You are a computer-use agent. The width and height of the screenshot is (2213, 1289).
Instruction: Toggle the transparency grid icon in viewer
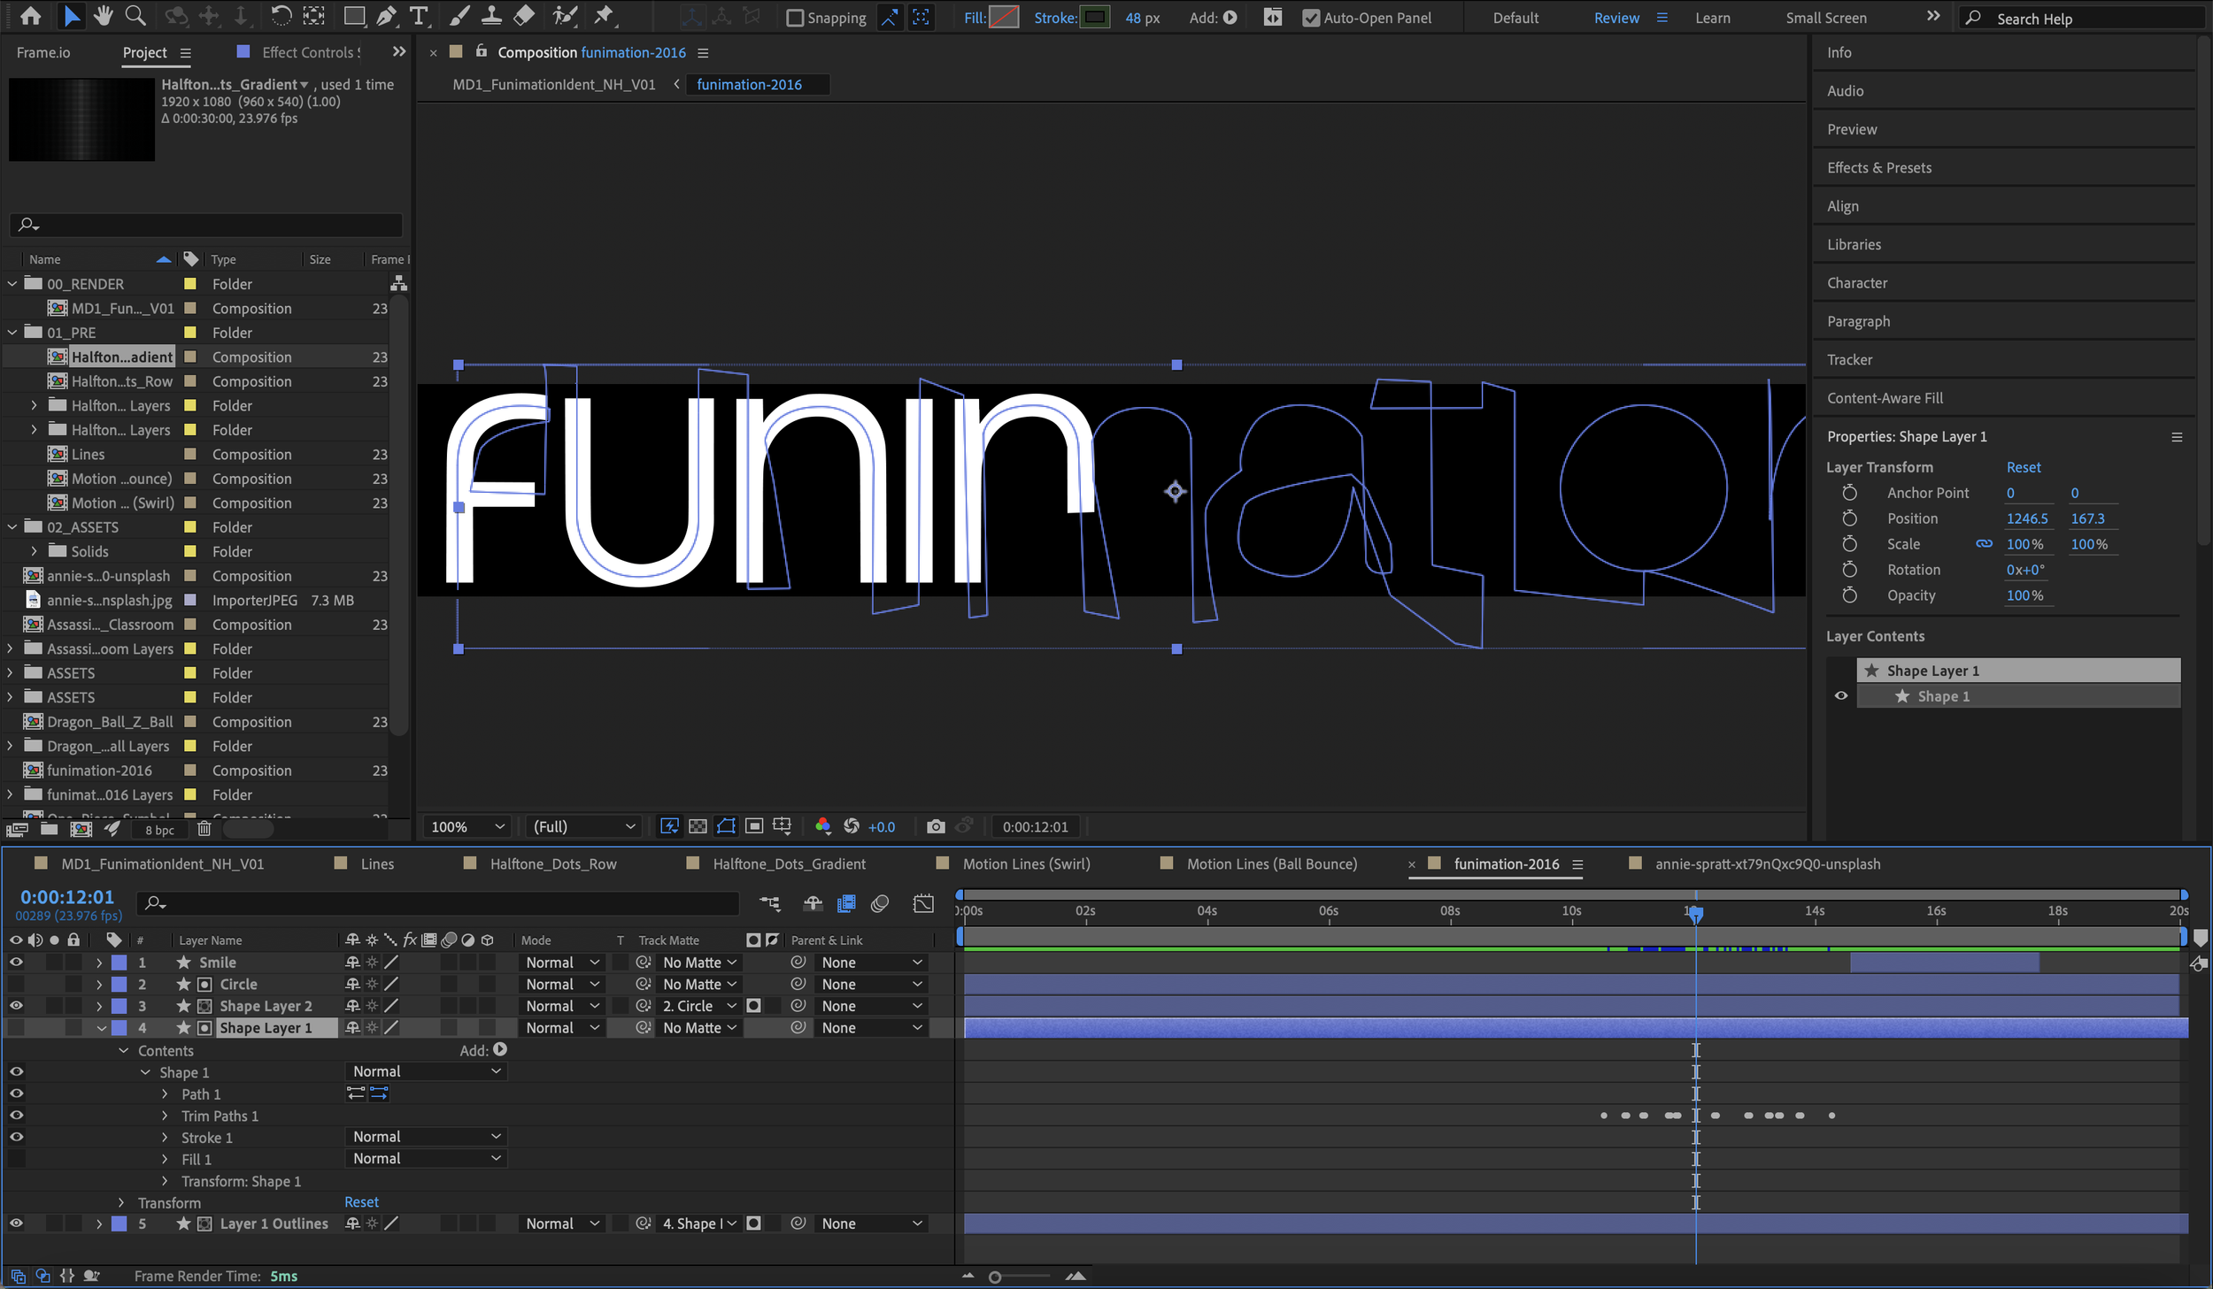(698, 826)
